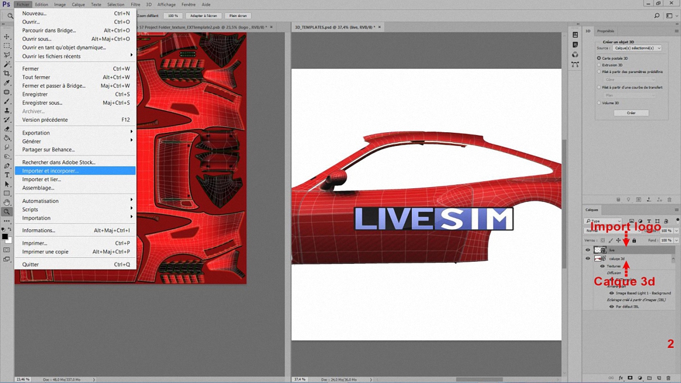Filter layers by pixel image icon
This screenshot has width=681, height=383.
tap(632, 221)
